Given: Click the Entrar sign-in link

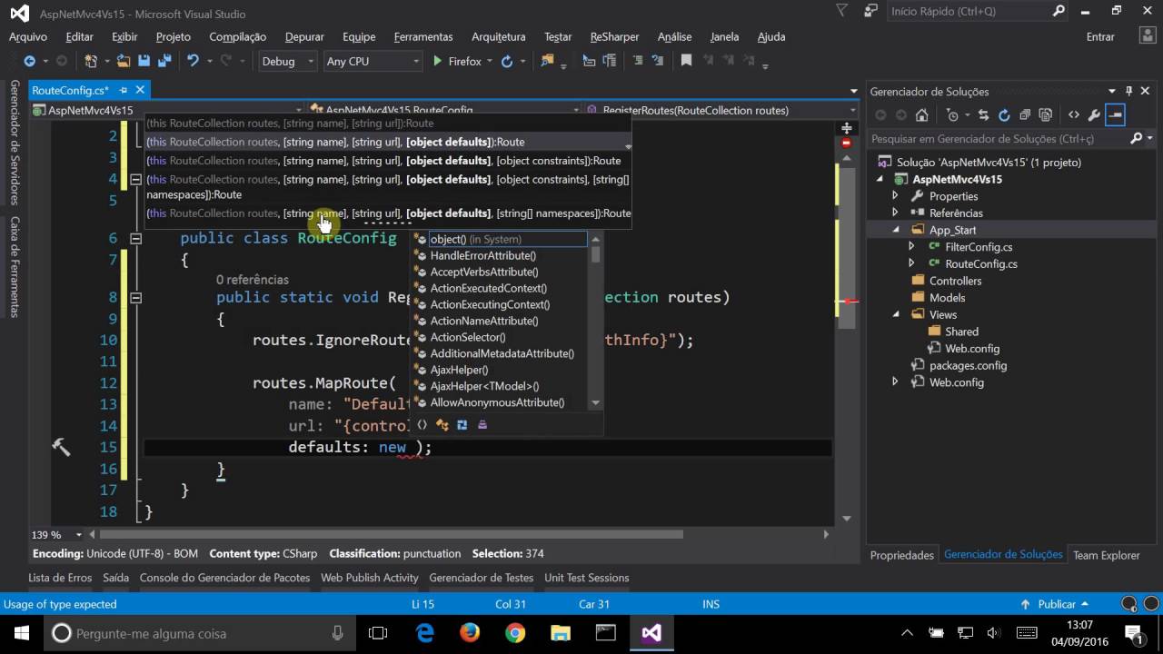Looking at the screenshot, I should [x=1100, y=36].
